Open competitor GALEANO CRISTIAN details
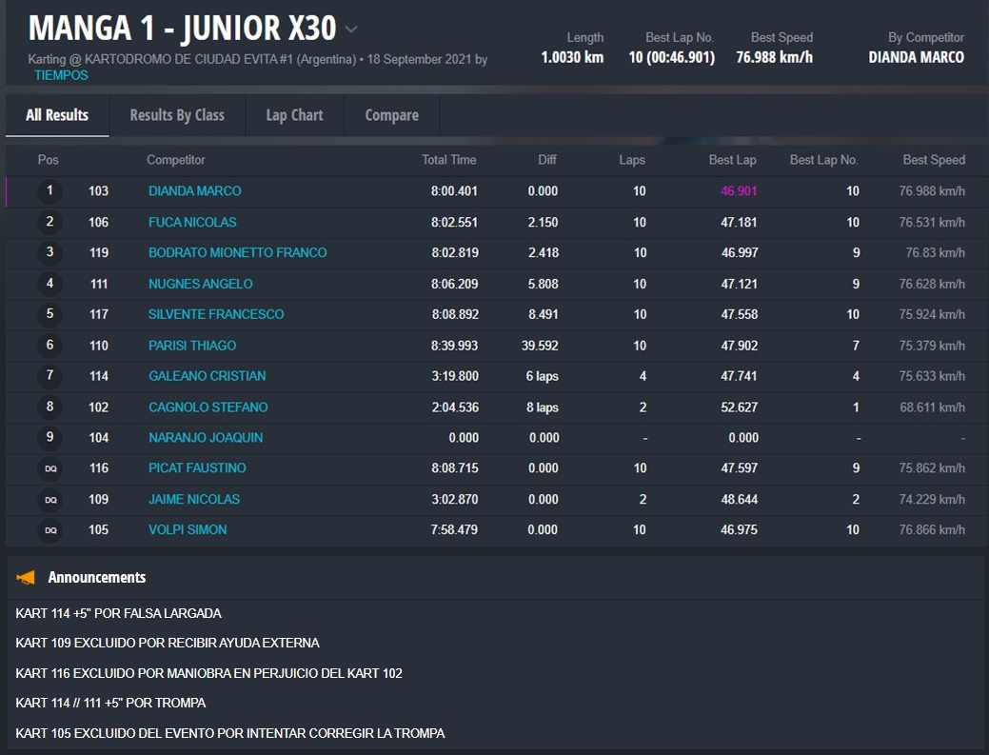The width and height of the screenshot is (989, 755). (x=207, y=376)
